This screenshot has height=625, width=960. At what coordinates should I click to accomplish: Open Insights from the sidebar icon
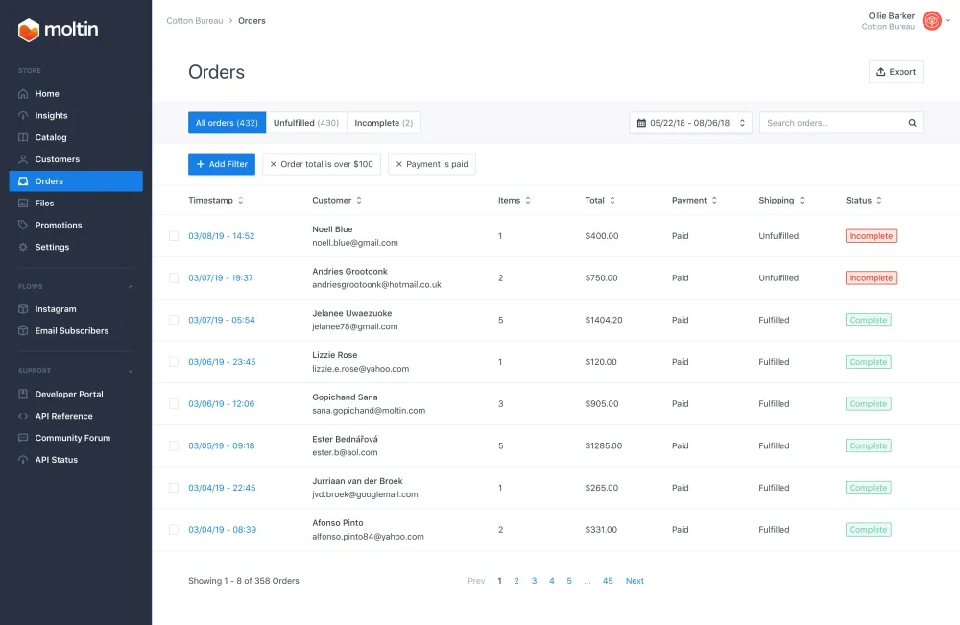[x=24, y=116]
